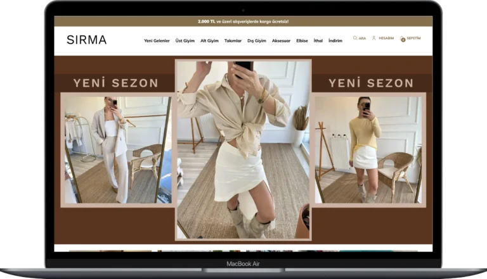
Task: Click the shopping bag cart icon
Action: [403, 39]
